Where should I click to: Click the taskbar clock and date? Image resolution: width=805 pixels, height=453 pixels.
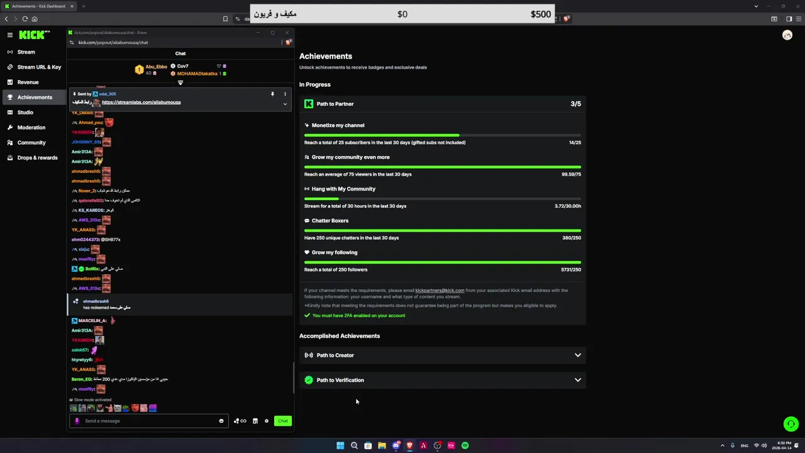tap(782, 445)
